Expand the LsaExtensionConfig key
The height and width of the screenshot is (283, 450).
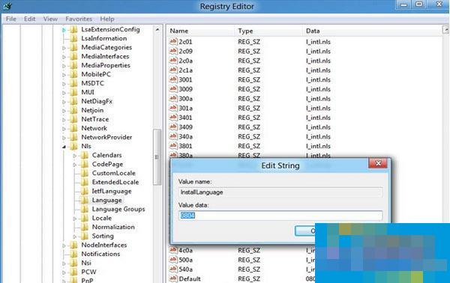64,30
